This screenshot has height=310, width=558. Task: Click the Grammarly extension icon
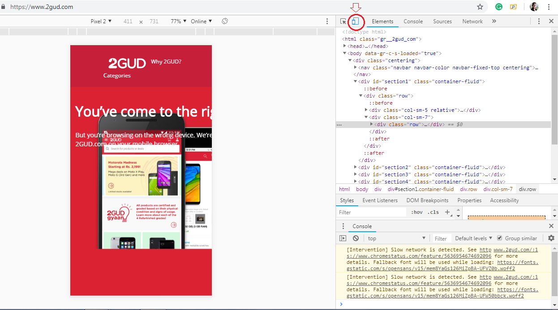click(499, 7)
